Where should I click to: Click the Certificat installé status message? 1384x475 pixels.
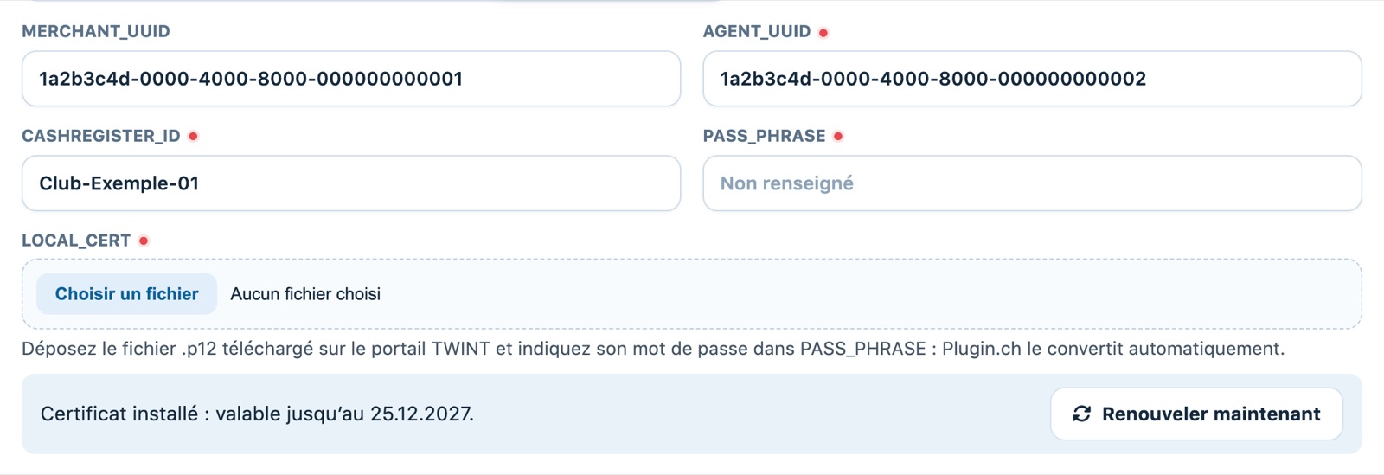pos(257,414)
